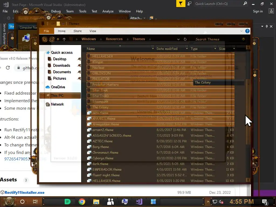
Task: Download Rectify11Installer.exe asset link
Action: click(x=25, y=192)
